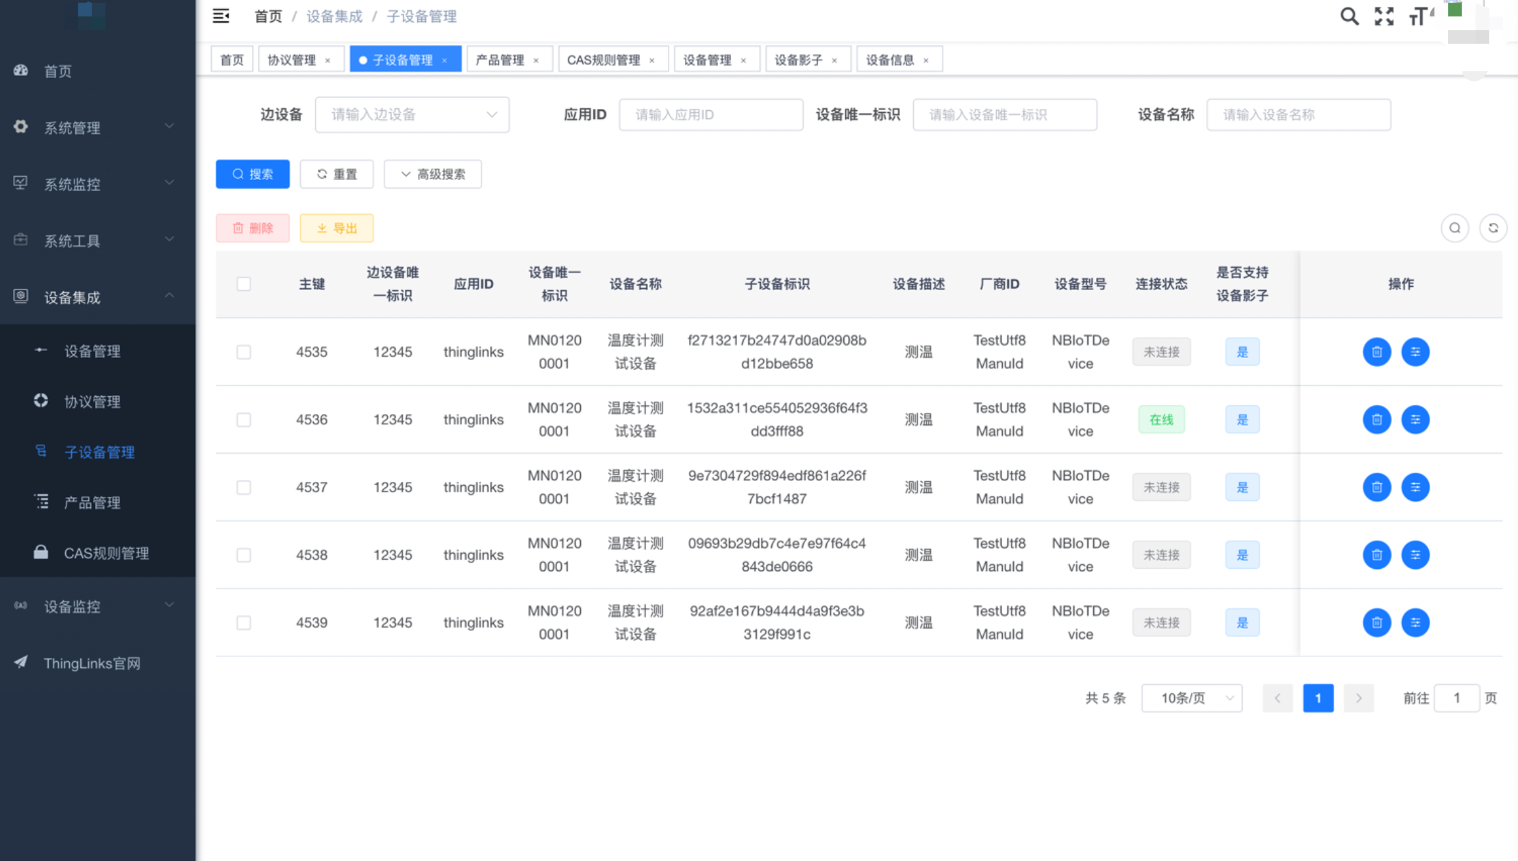This screenshot has height=861, width=1518.
Task: Open 协议管理 in the sidebar
Action: [92, 402]
